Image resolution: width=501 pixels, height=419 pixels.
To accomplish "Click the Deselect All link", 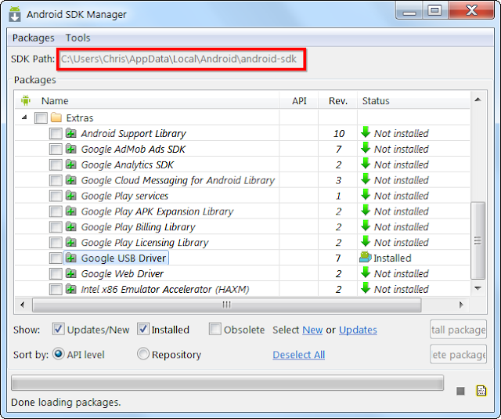I will coord(299,355).
